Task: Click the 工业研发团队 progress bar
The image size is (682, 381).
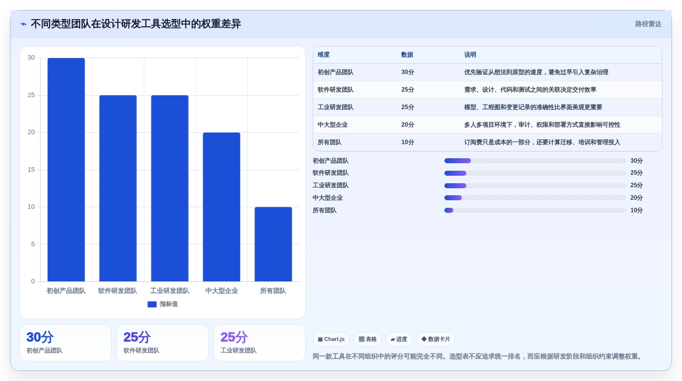Action: tap(535, 186)
